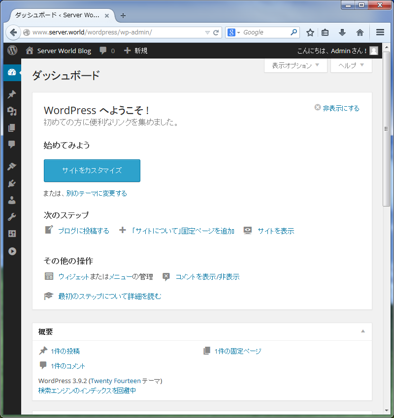394x418 pixels.
Task: Click the scrollbar up arrow
Action: pos(386,47)
